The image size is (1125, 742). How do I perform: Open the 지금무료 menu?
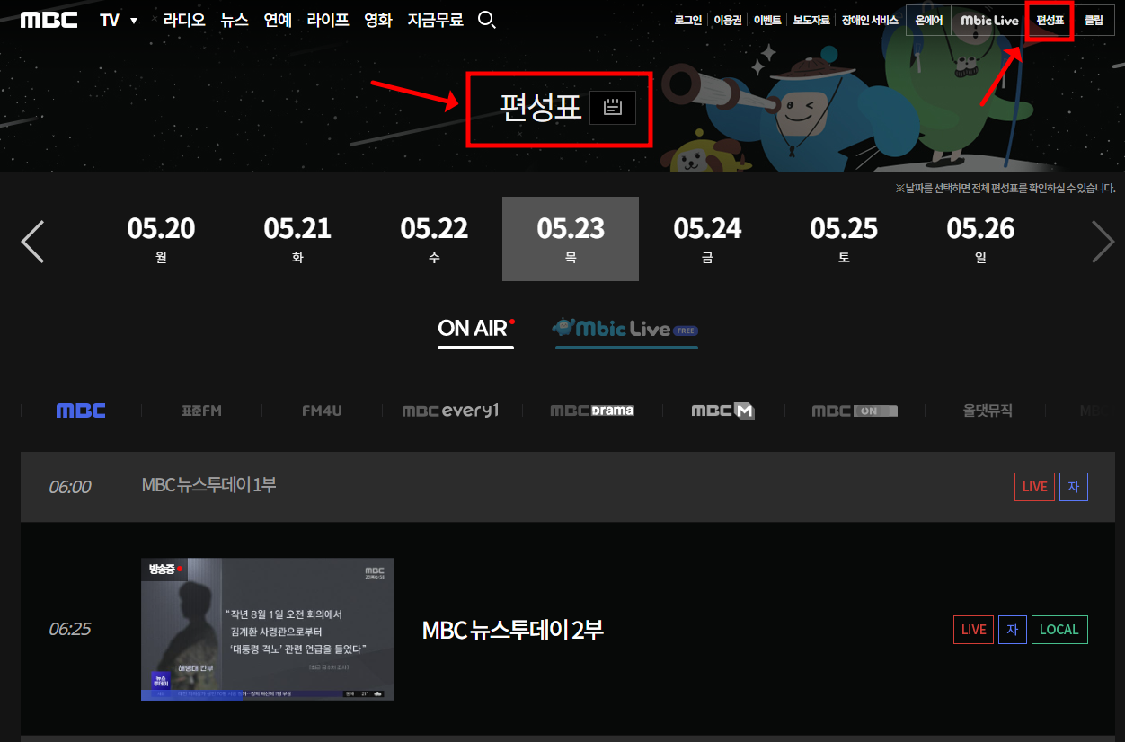click(x=435, y=20)
